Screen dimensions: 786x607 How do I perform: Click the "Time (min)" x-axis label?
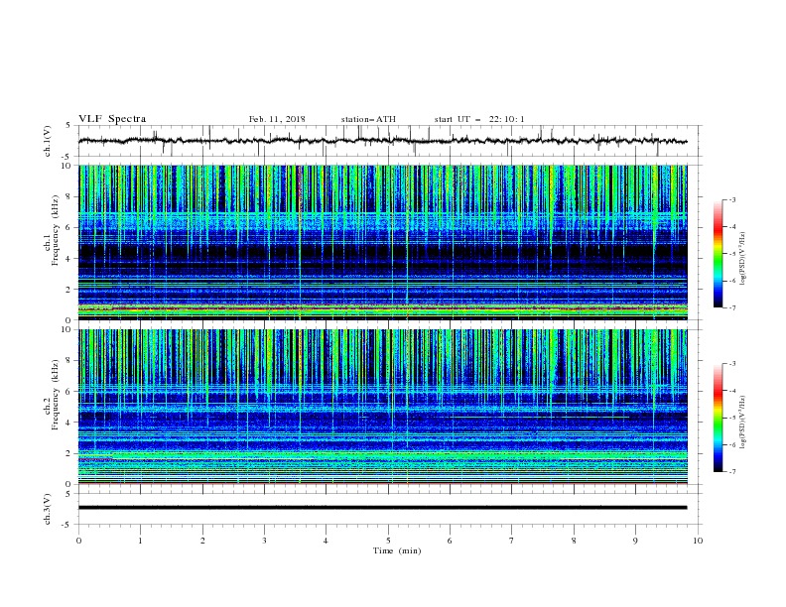coord(397,550)
